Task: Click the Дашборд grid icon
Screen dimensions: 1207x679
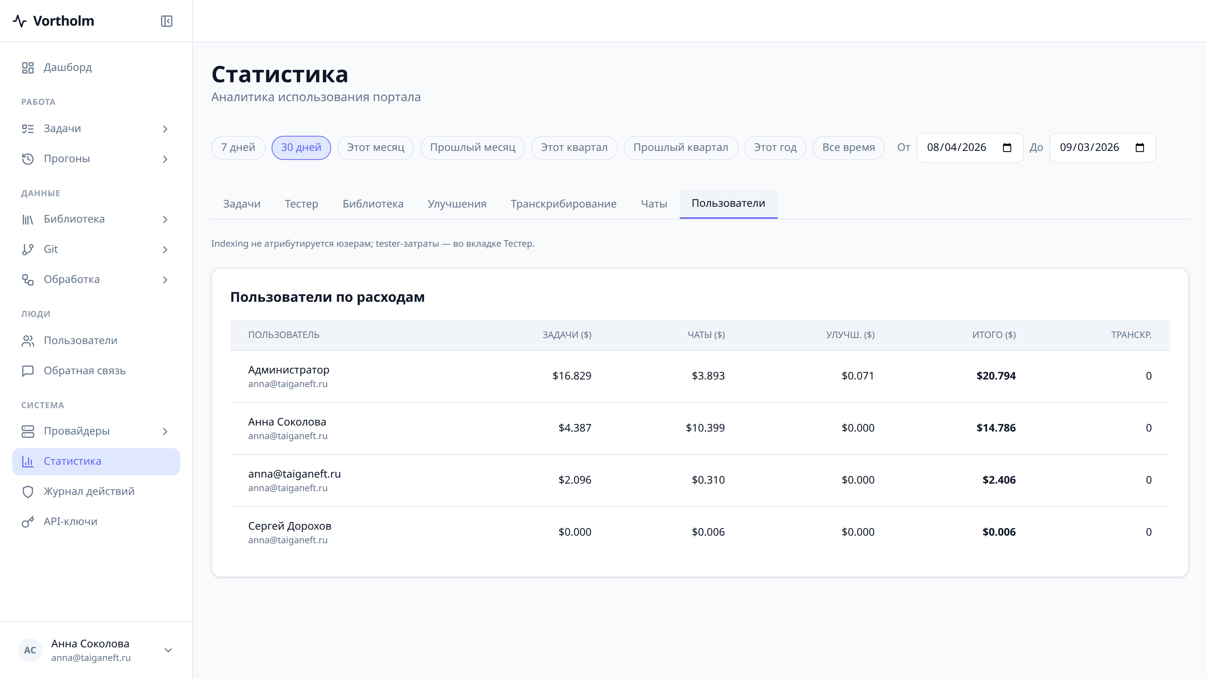Action: 28,68
